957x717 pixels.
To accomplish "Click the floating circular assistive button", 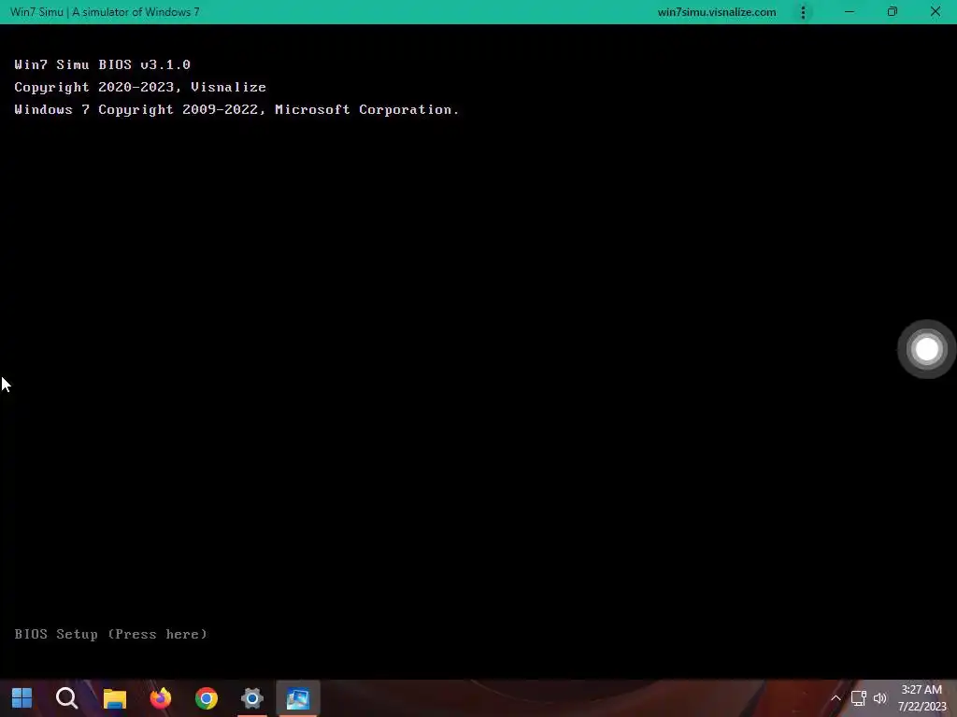I will (926, 349).
